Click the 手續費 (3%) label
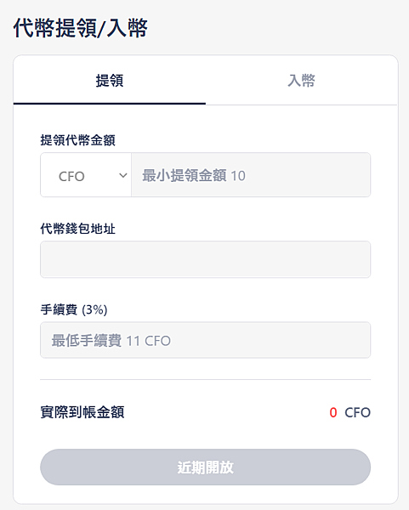 [x=74, y=309]
